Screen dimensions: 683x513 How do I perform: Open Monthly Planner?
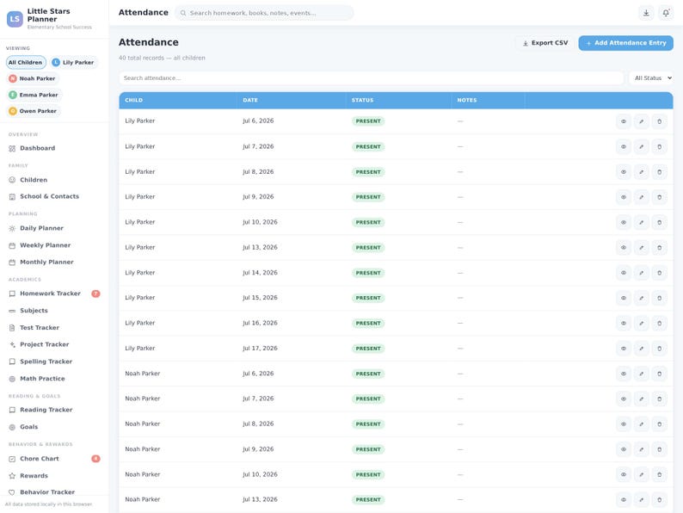(x=54, y=262)
